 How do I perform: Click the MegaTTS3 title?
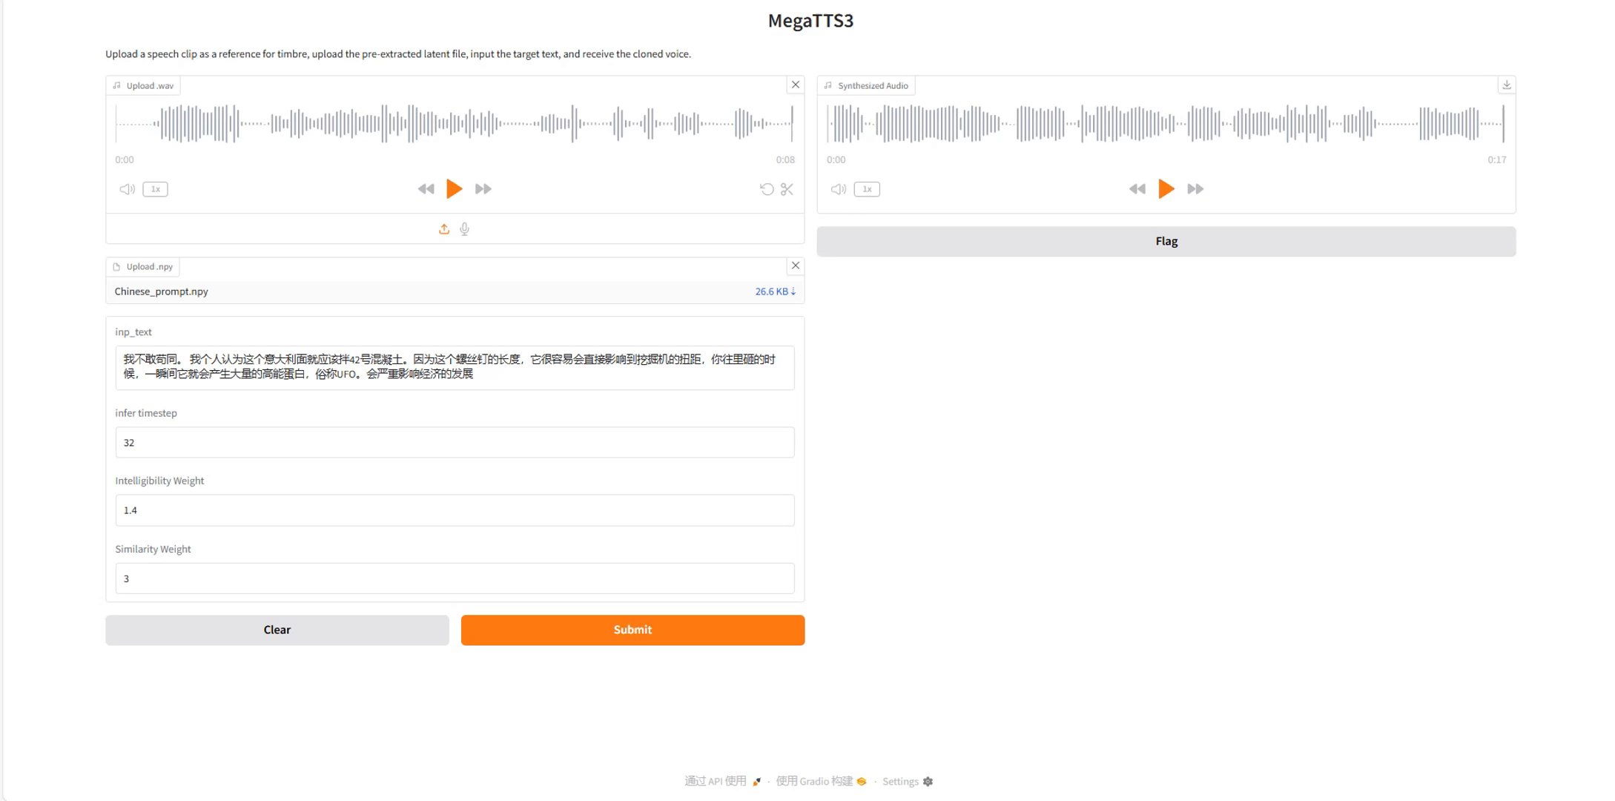(x=810, y=21)
